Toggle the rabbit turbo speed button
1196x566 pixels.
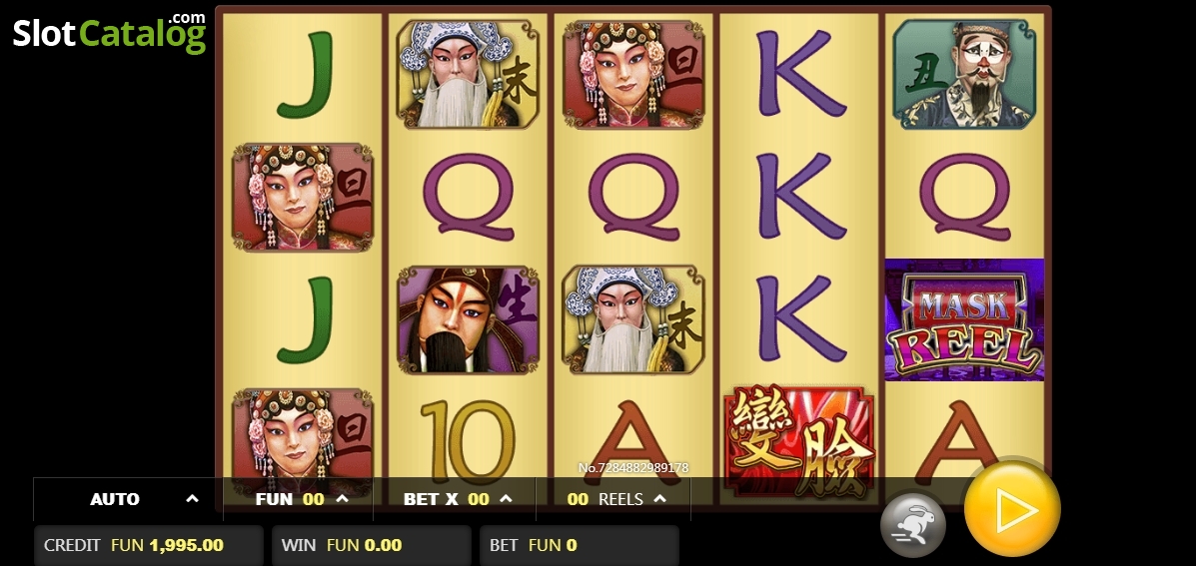pos(913,526)
